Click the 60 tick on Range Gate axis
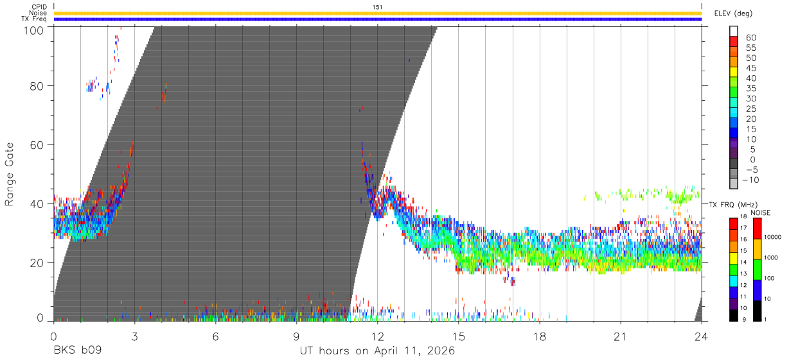 coord(38,144)
